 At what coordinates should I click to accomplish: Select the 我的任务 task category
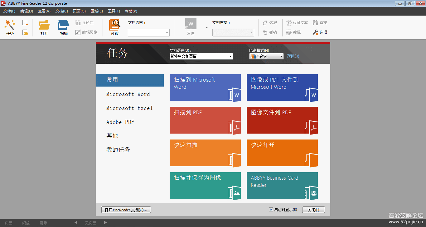coord(118,150)
